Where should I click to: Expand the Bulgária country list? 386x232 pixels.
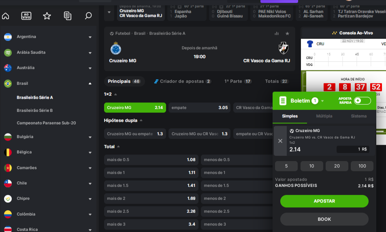pos(90,137)
